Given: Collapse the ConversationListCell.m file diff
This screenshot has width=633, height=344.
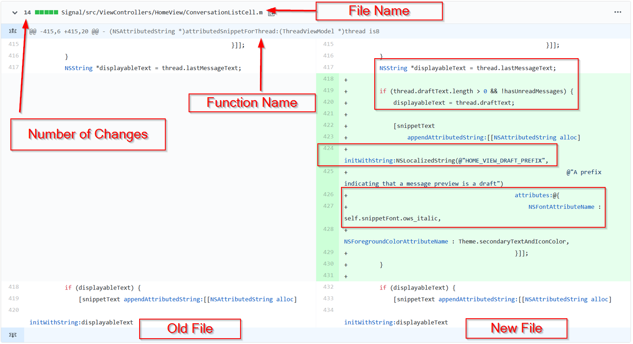Looking at the screenshot, I should 15,12.
